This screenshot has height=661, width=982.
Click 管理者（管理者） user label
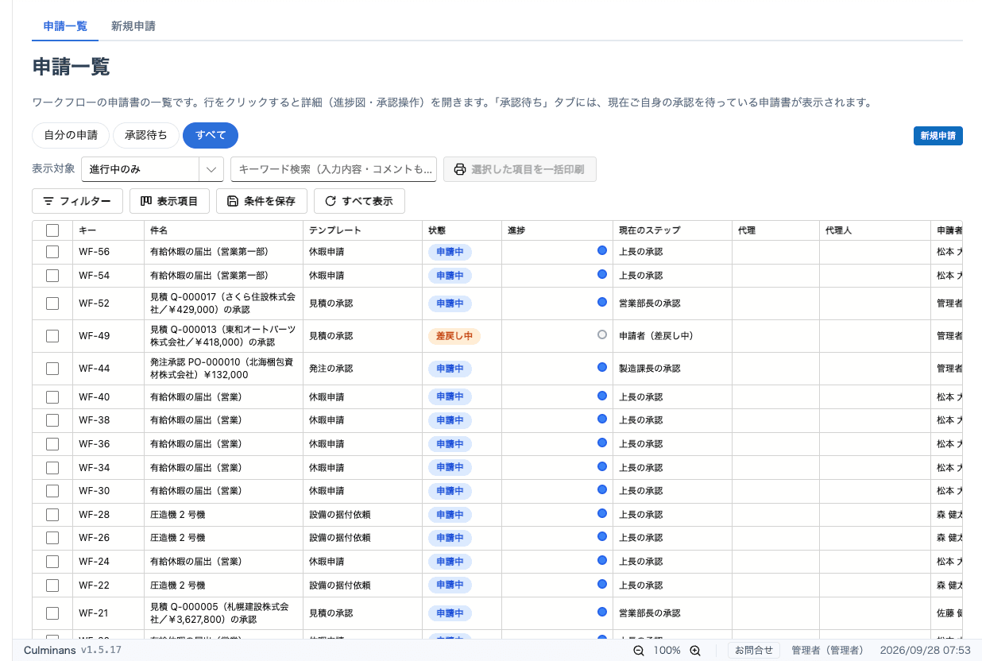click(x=828, y=650)
